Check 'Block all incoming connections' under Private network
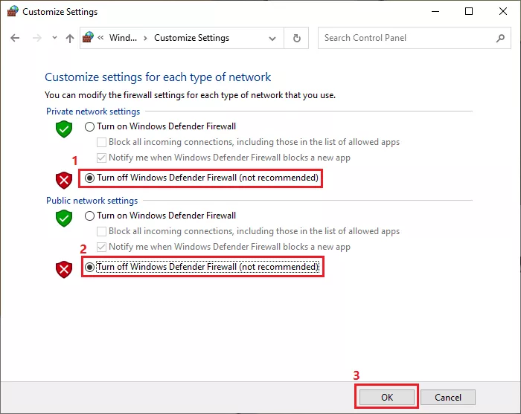Screen dimensions: 521x414 (101, 142)
